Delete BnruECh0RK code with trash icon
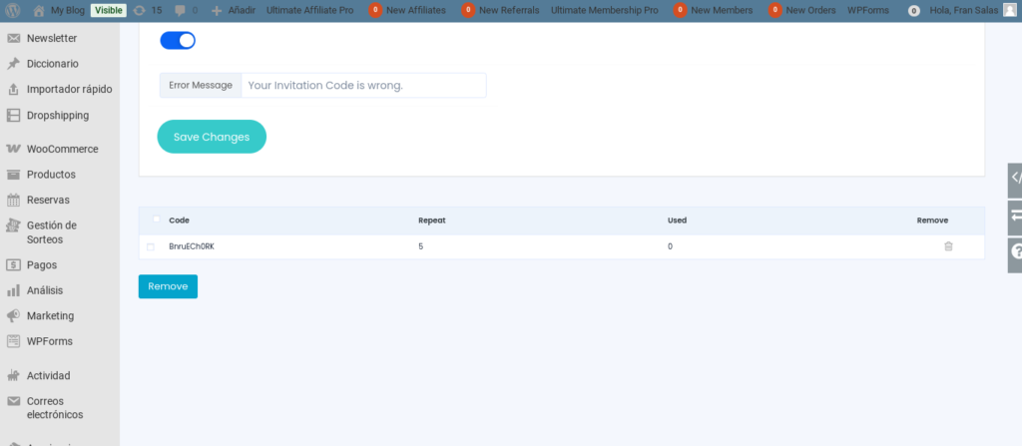 click(948, 246)
